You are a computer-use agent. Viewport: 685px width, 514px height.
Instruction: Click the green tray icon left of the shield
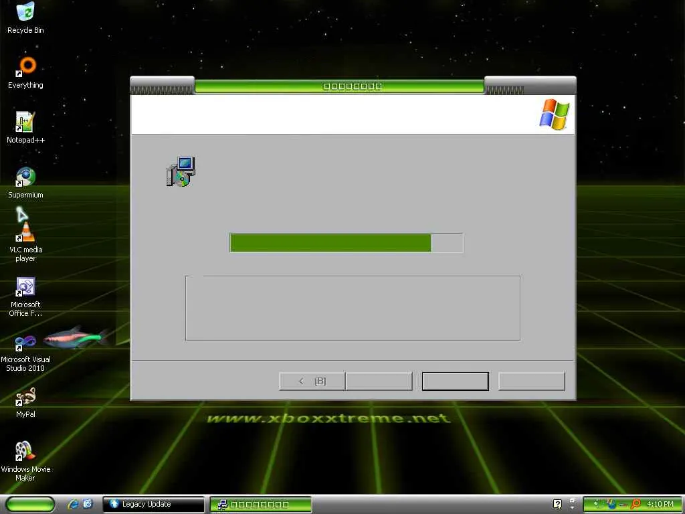pyautogui.click(x=597, y=504)
